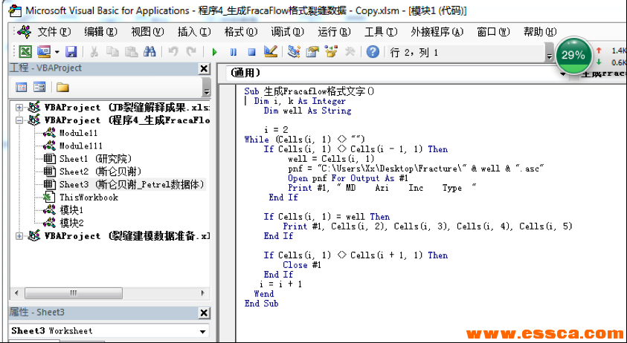Open the 窗口(W) menu

(x=493, y=31)
